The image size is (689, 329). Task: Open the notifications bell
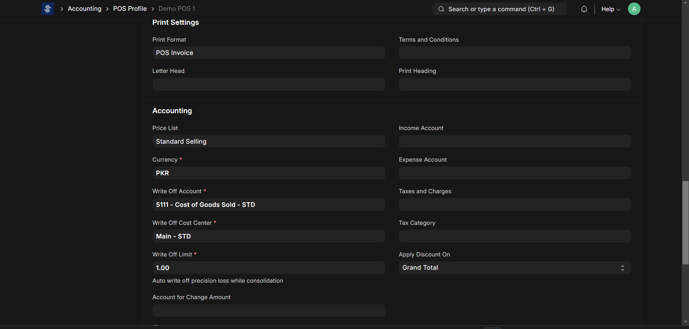click(584, 9)
